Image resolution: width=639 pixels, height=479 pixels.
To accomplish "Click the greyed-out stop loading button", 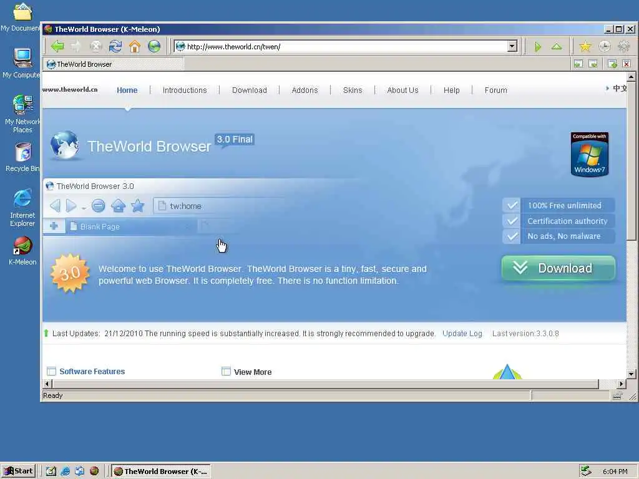I will coord(95,46).
